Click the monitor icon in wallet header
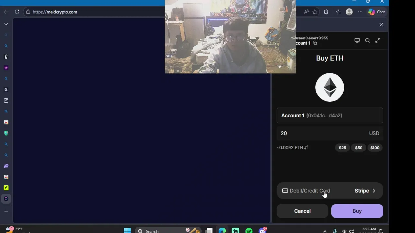Viewport: 415px width, 233px height. pyautogui.click(x=357, y=40)
